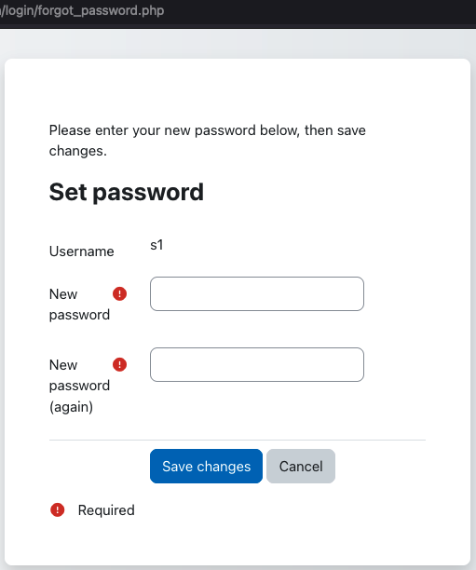The image size is (476, 570).
Task: Focus the New password input field
Action: click(257, 293)
